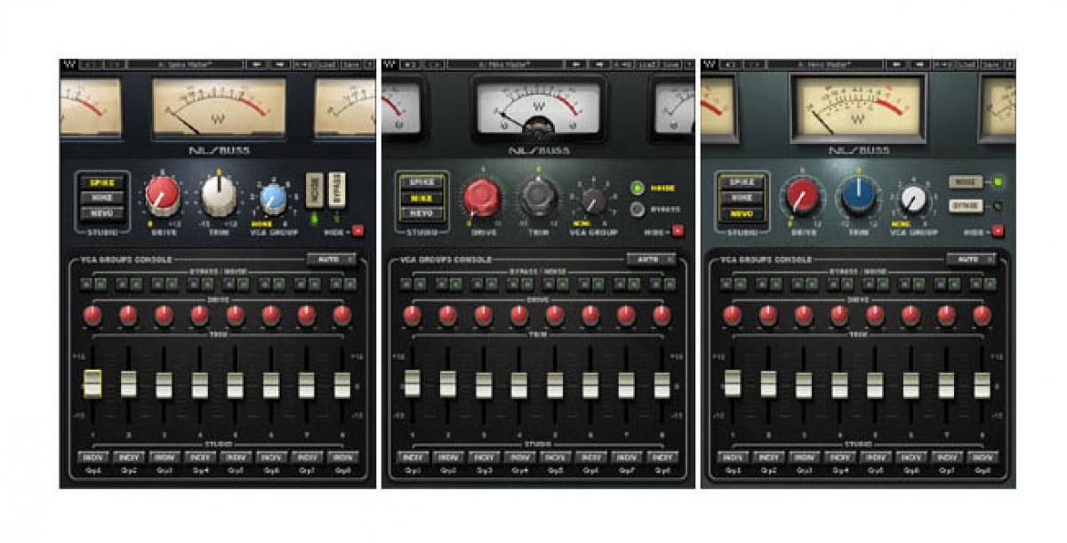Click Save button in Spike Master toolbar
Image resolution: width=1067 pixels, height=543 pixels.
click(x=351, y=65)
